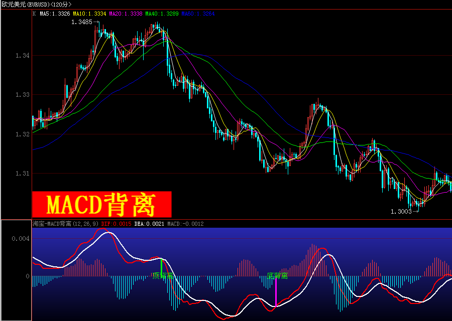Select the 淘宝-MACD背离(12,26,9) indicator title
The height and width of the screenshot is (321, 452).
tap(65, 224)
